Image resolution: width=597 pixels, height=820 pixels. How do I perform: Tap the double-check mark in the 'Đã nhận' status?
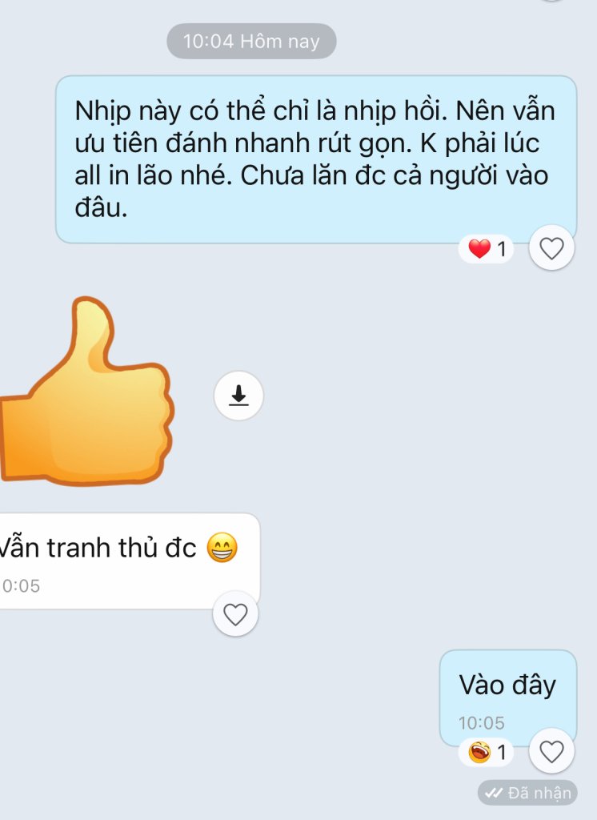click(494, 793)
